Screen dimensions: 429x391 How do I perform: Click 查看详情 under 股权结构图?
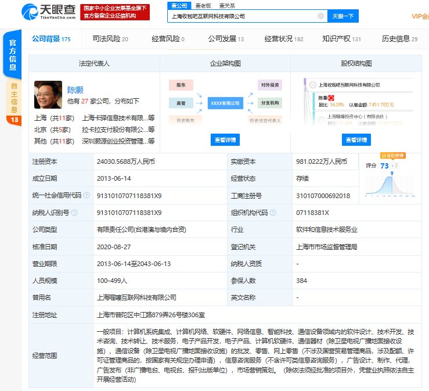point(356,139)
